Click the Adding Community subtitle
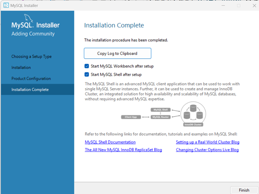Image resolution: width=259 pixels, height=194 pixels. (x=33, y=34)
